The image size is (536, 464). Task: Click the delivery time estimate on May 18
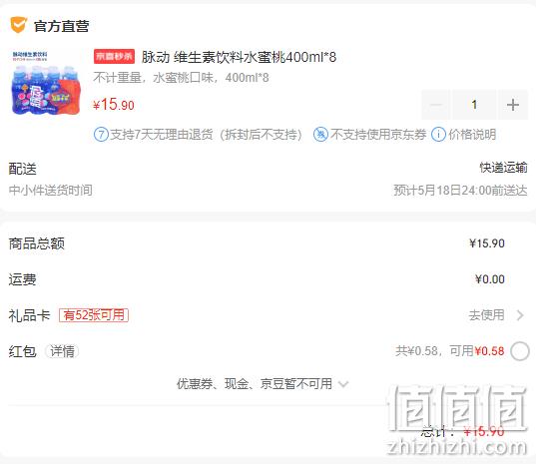click(460, 191)
